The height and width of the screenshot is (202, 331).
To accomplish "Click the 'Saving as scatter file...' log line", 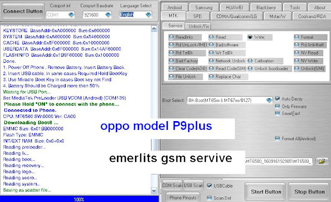I will coord(27,190).
